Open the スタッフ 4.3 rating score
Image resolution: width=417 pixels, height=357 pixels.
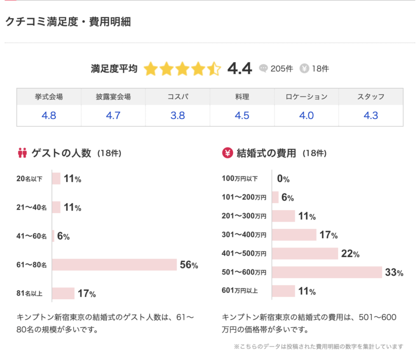(x=371, y=116)
